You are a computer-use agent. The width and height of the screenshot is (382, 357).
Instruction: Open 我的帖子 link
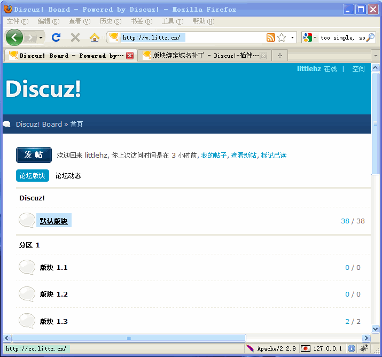point(214,155)
